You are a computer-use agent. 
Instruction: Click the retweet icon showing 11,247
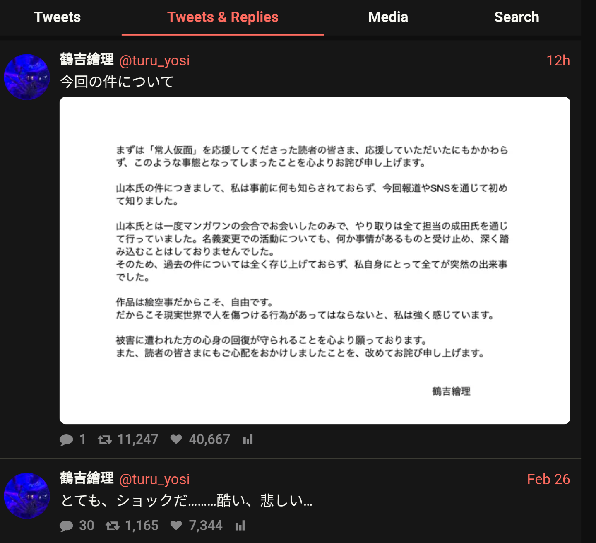[x=105, y=439]
